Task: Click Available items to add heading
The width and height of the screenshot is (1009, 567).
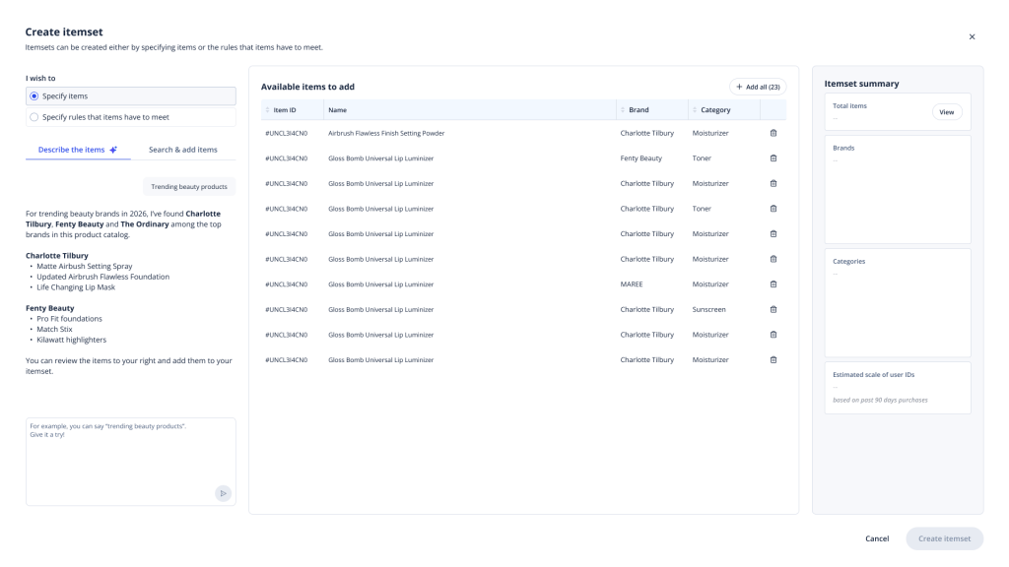Action: 307,87
